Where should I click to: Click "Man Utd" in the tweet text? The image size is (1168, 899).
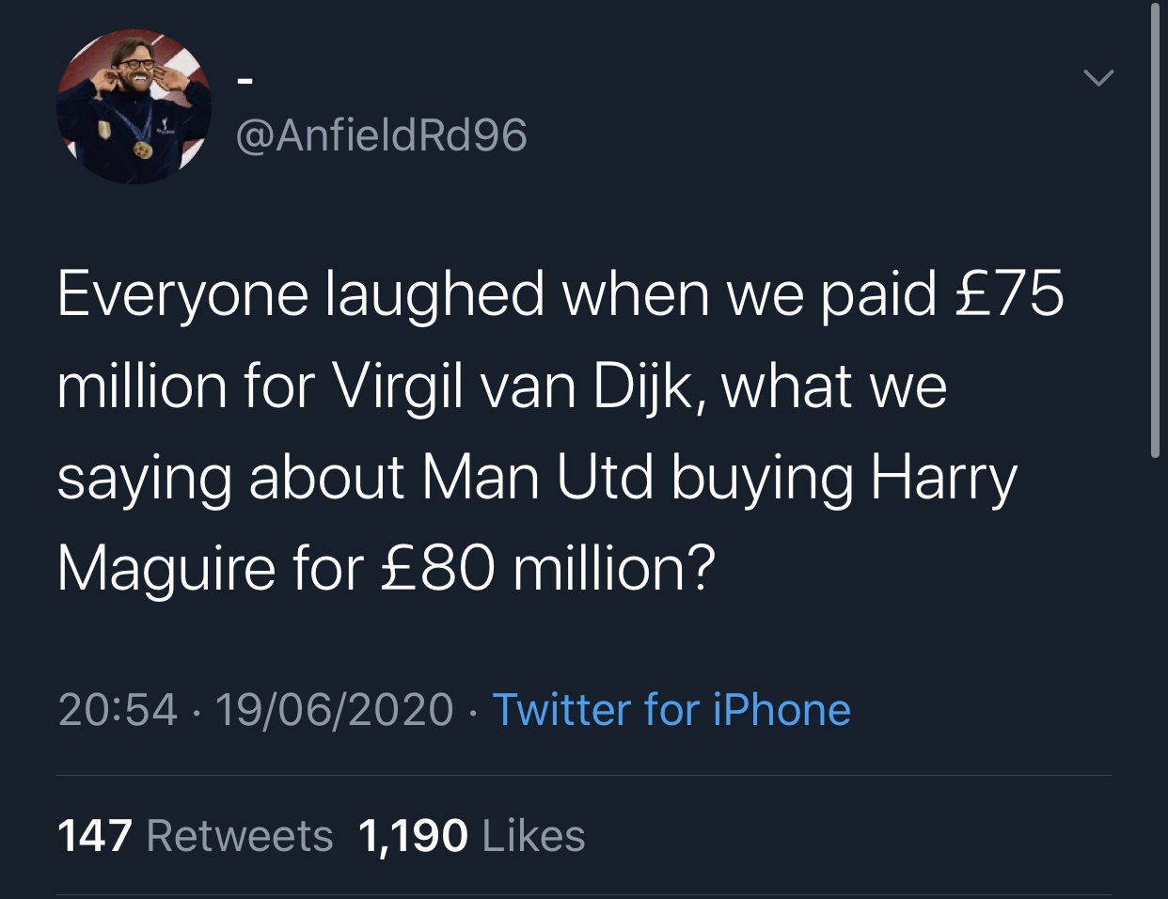[537, 478]
